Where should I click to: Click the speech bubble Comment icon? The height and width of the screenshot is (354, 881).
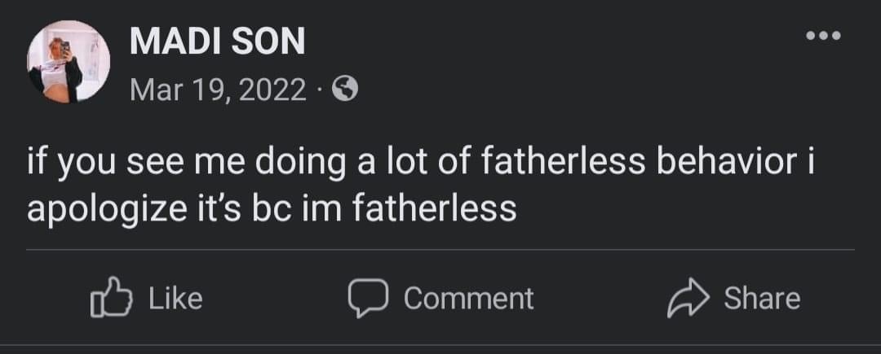click(x=367, y=298)
